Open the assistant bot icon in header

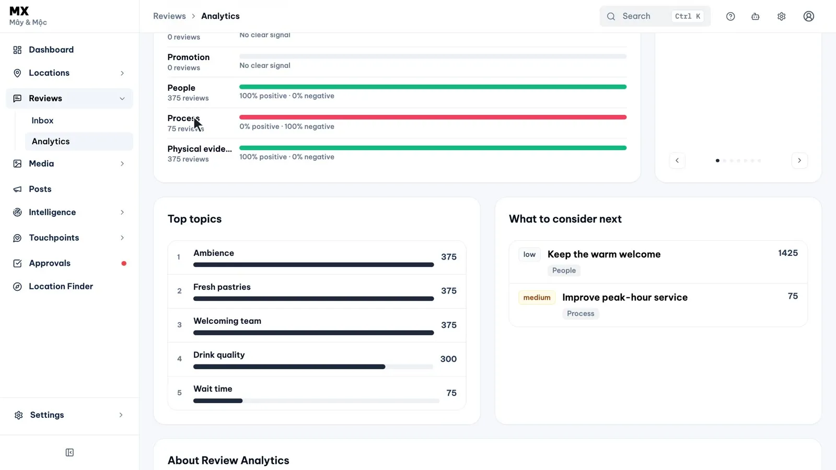[756, 16]
